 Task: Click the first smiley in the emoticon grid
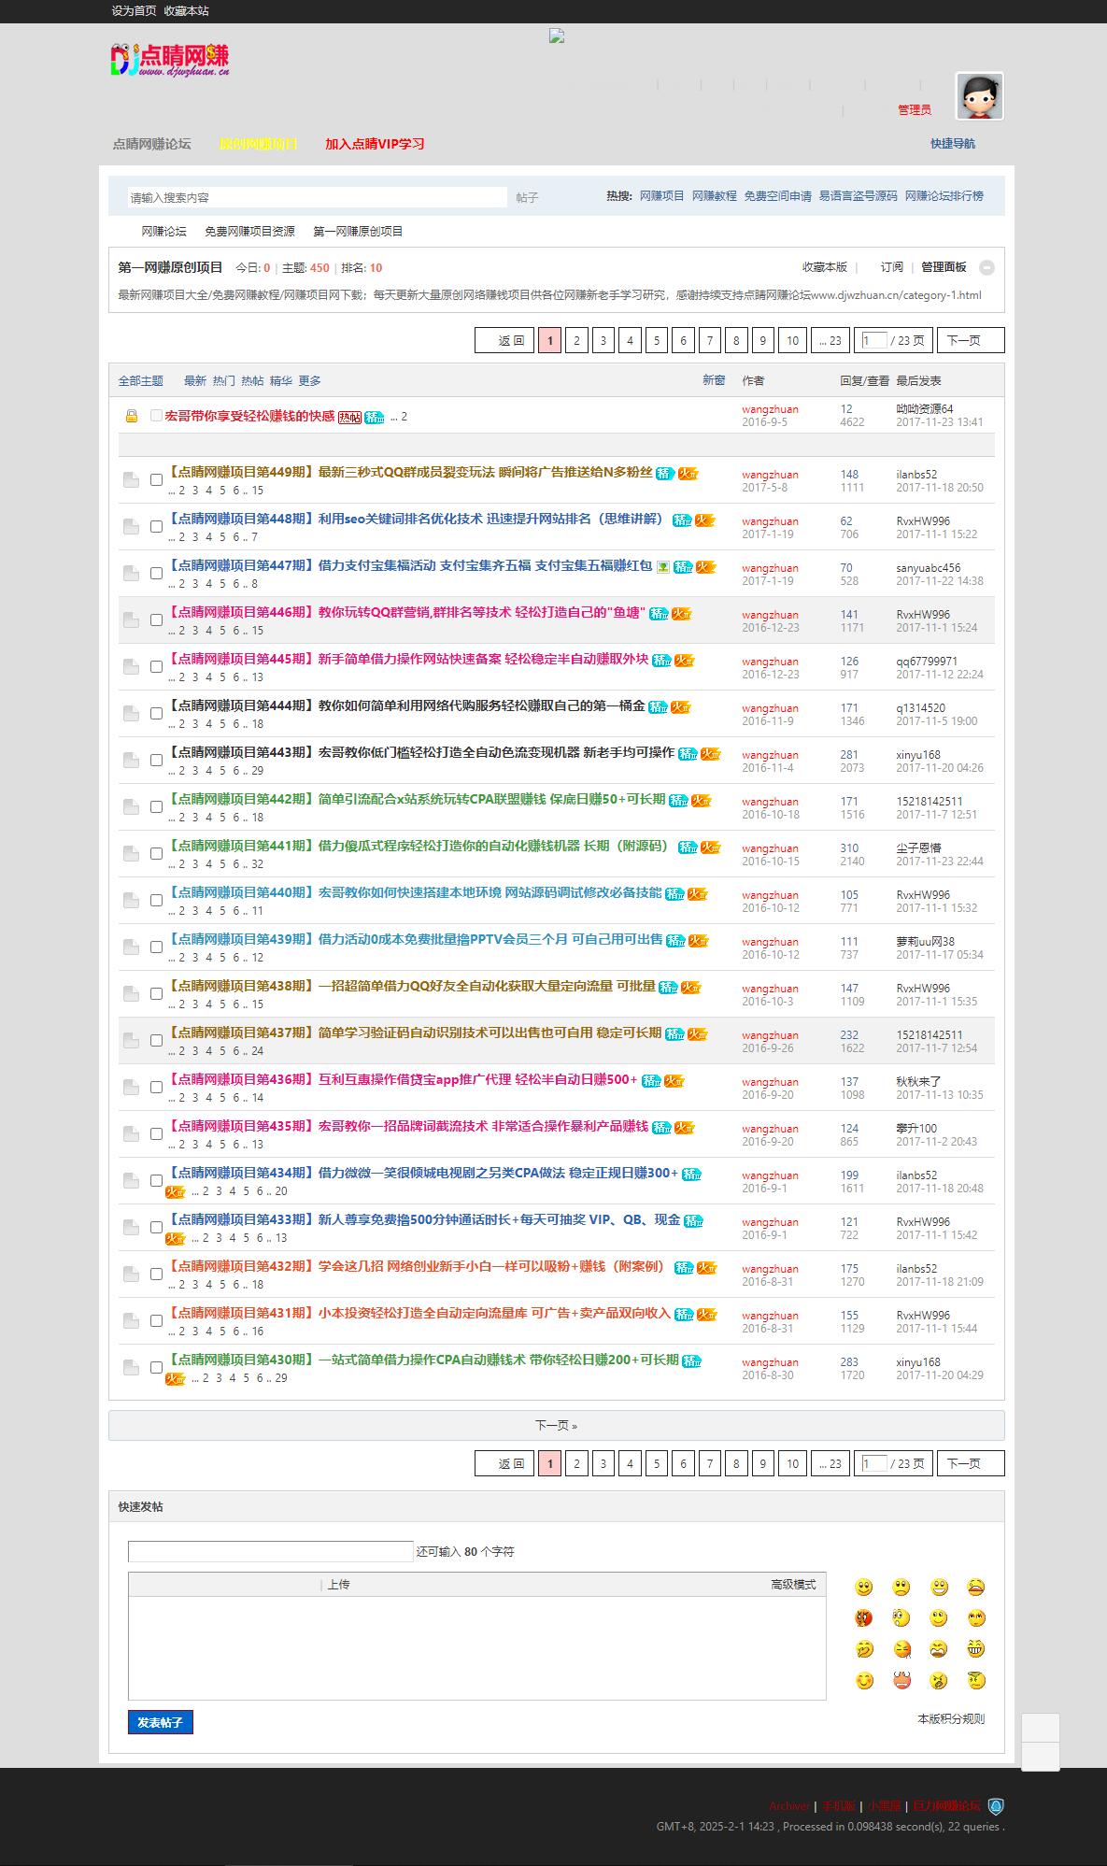click(x=864, y=1588)
